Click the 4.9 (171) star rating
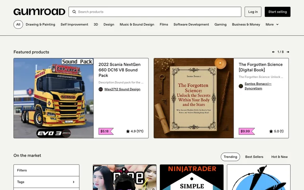The width and height of the screenshot is (304, 190). click(x=135, y=131)
